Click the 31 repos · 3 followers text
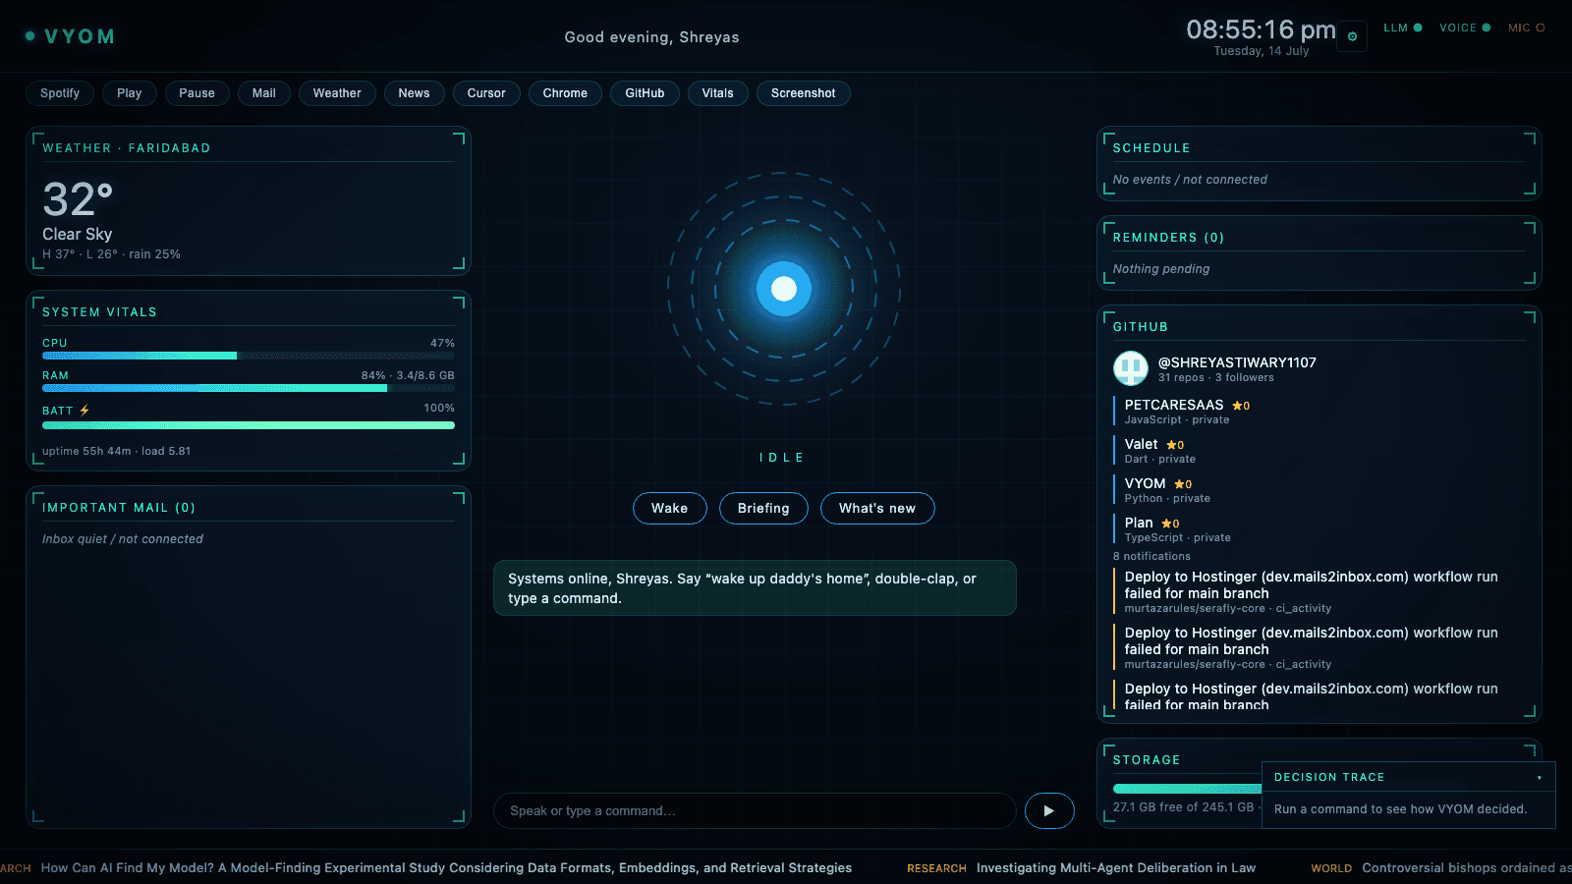1572x884 pixels. tap(1215, 378)
